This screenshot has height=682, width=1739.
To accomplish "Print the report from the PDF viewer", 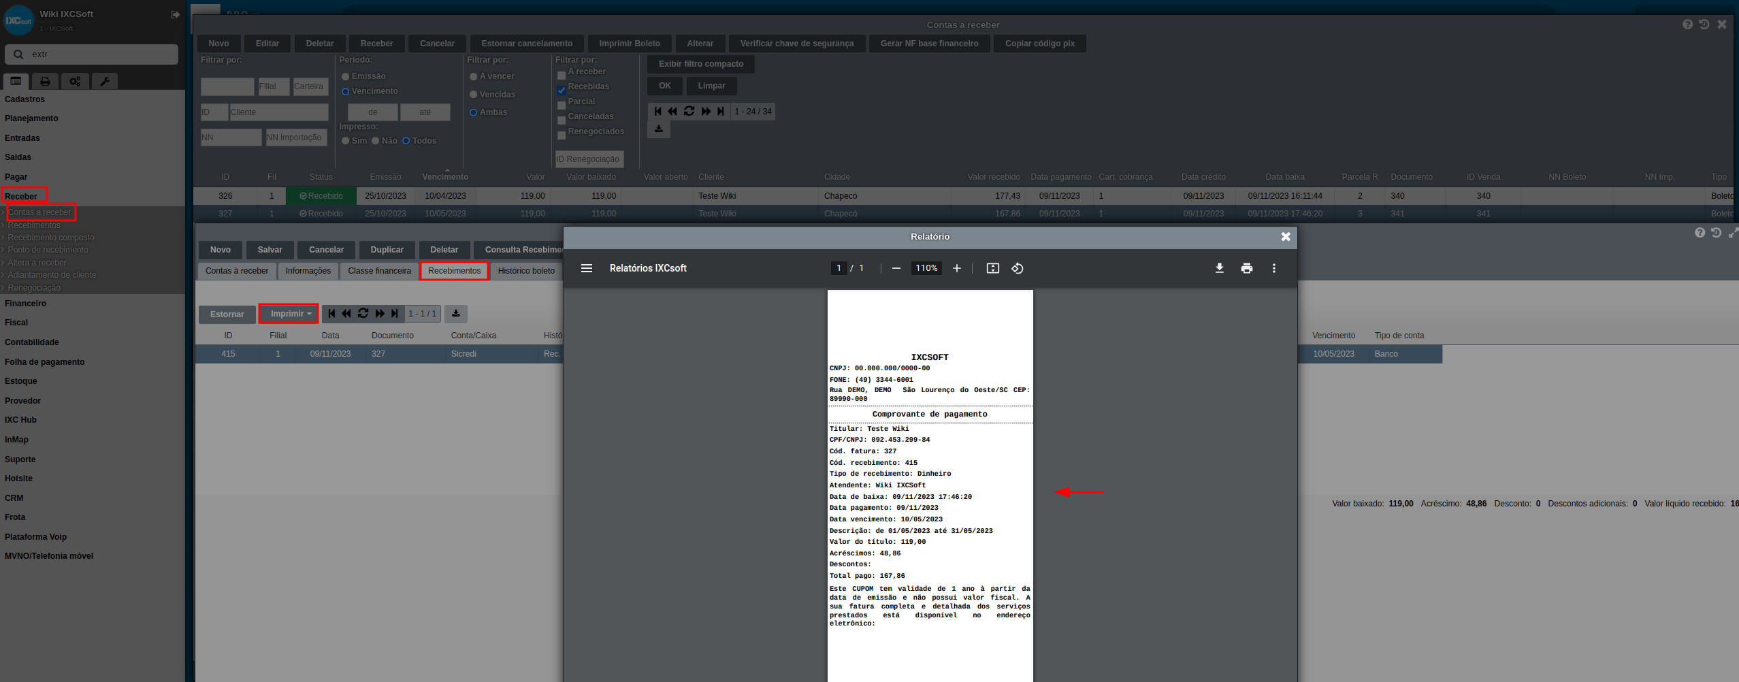I will point(1246,268).
